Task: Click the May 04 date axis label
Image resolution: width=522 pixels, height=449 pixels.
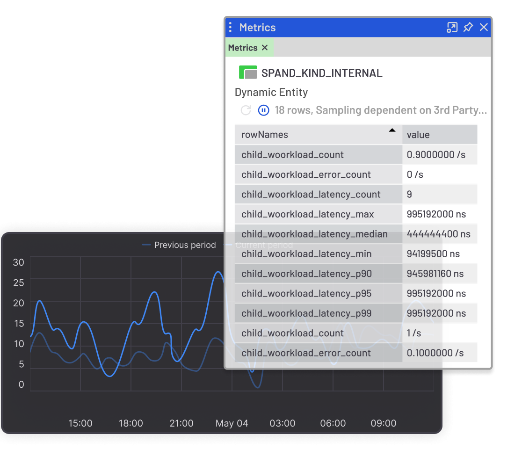Action: [232, 423]
